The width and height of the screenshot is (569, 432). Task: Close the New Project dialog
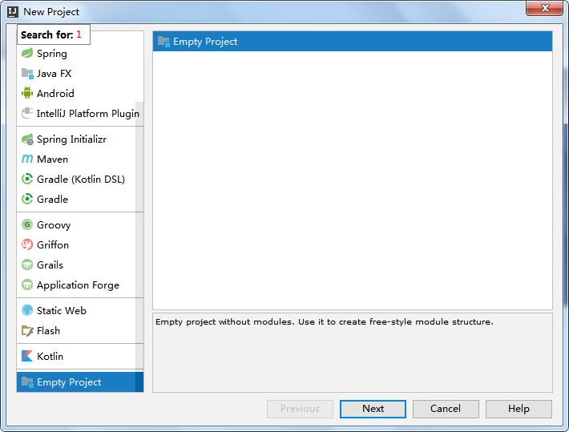tap(545, 8)
